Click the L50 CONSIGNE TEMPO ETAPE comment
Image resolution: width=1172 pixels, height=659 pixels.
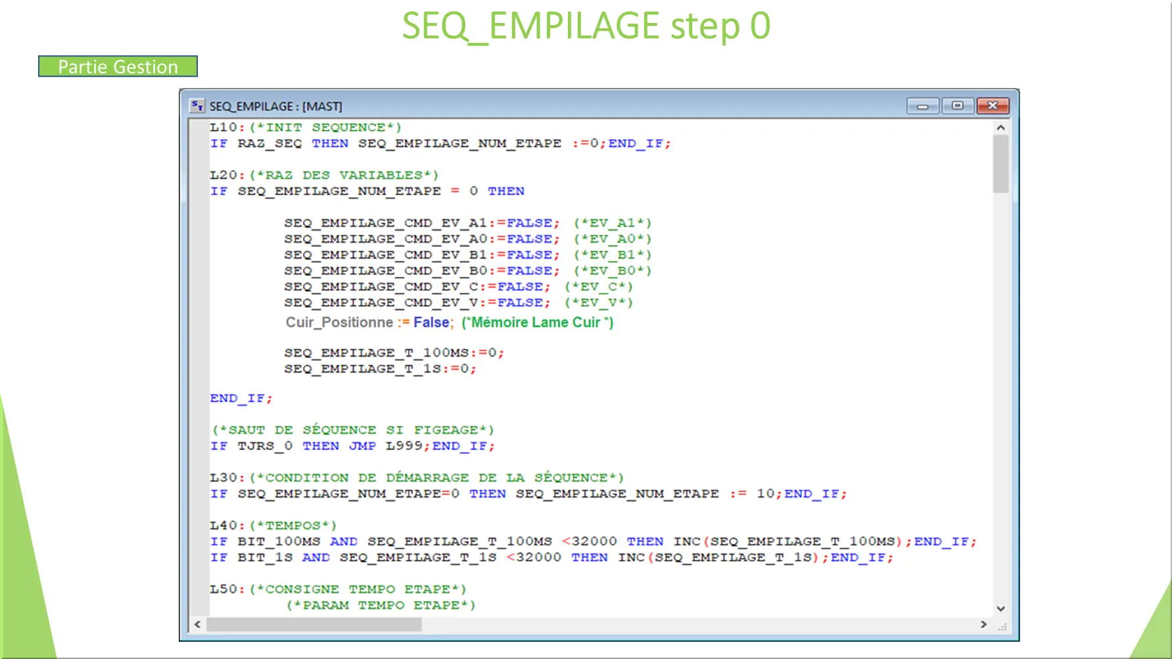337,589
